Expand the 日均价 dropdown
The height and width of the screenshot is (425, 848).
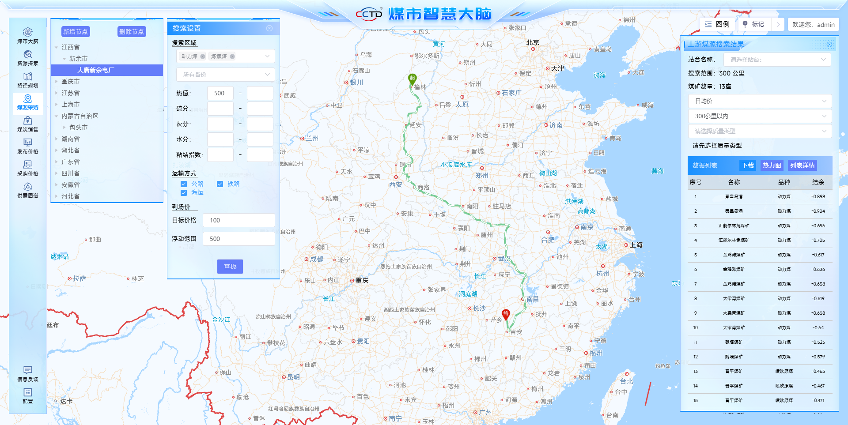760,101
